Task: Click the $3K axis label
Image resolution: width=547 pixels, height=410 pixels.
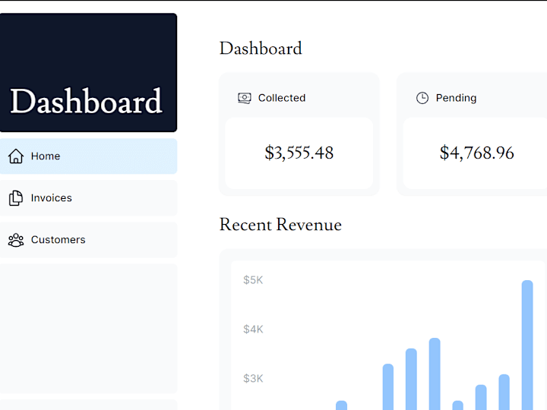Action: click(x=253, y=378)
